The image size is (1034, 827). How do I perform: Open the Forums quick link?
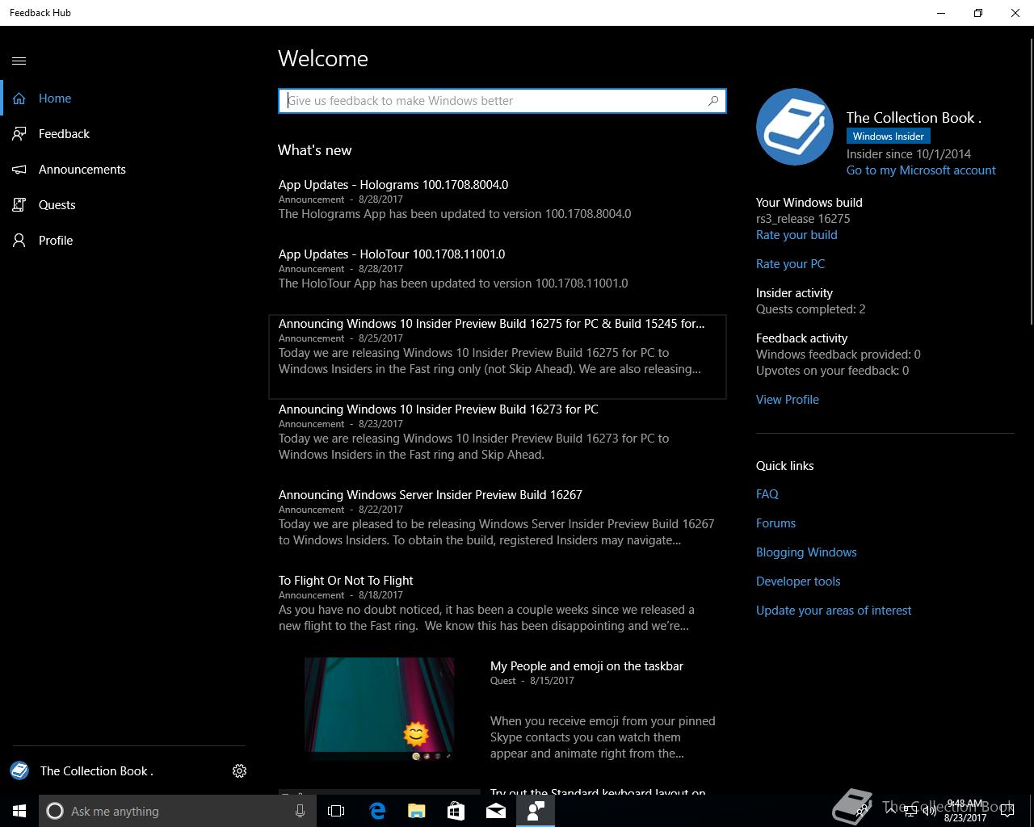[x=775, y=523]
